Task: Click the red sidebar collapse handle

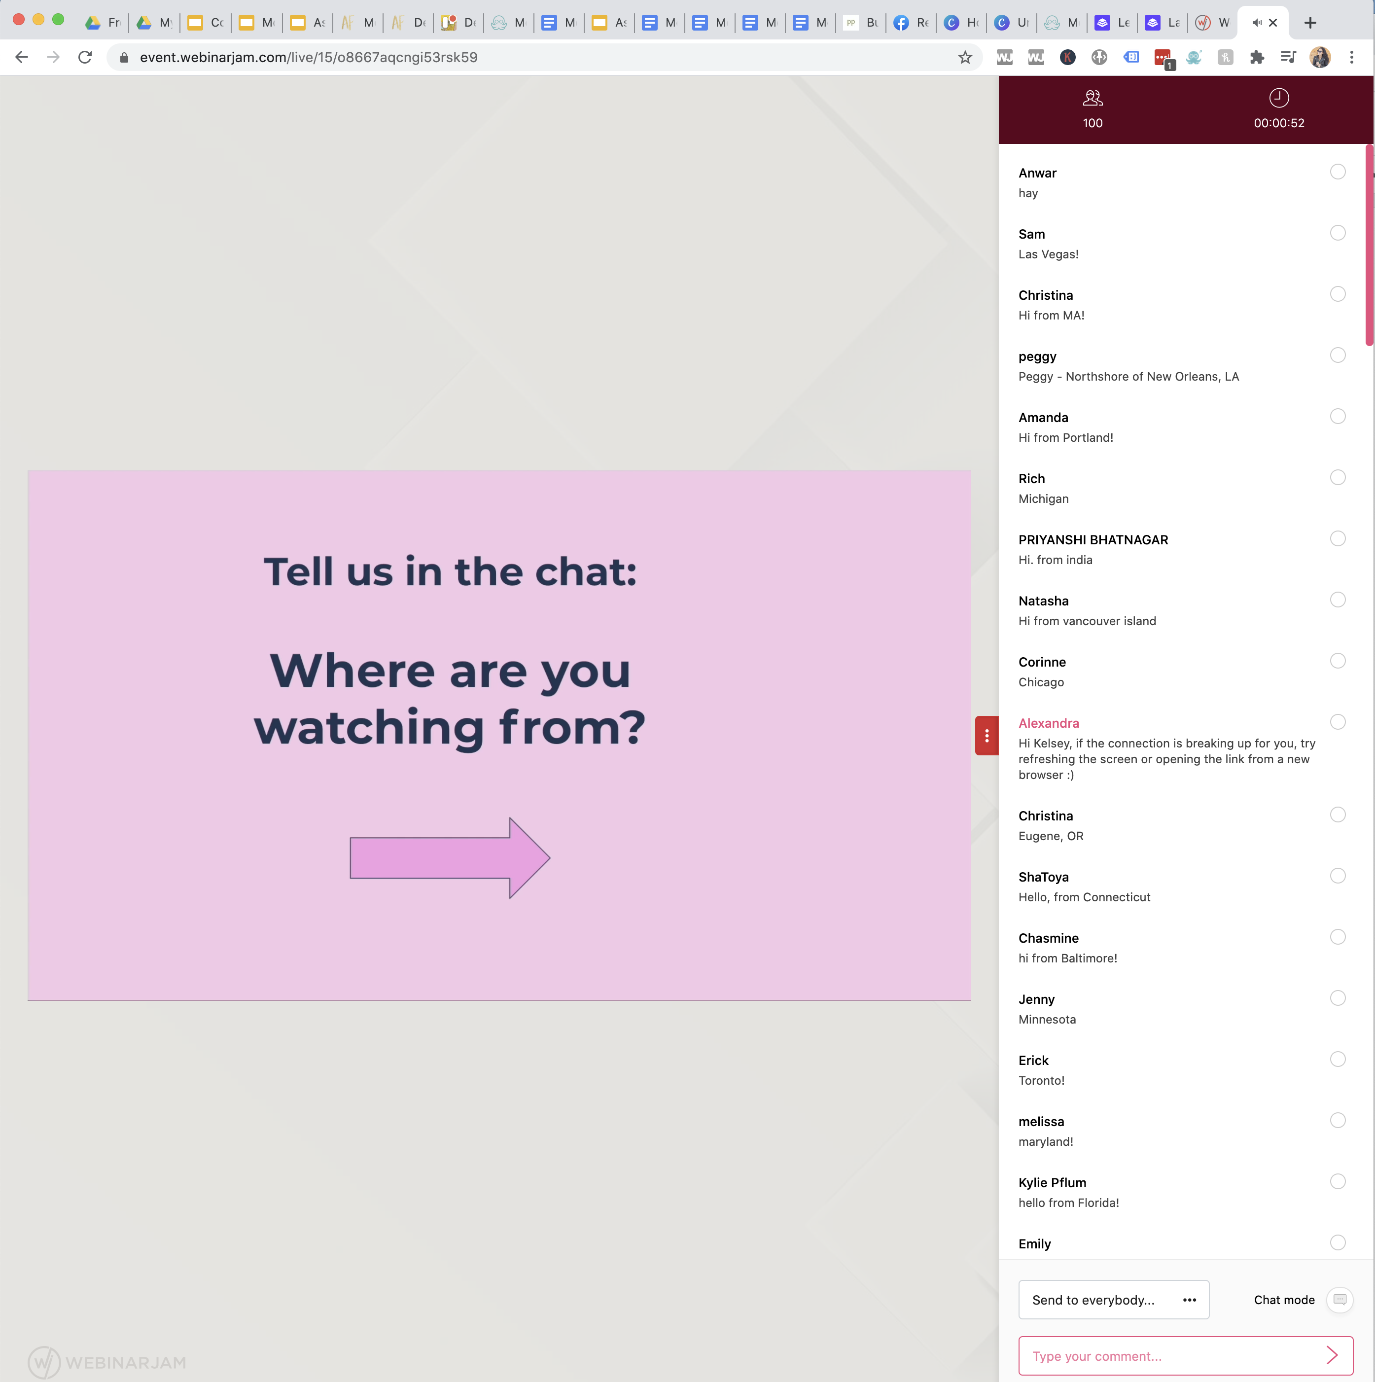Action: (x=987, y=735)
